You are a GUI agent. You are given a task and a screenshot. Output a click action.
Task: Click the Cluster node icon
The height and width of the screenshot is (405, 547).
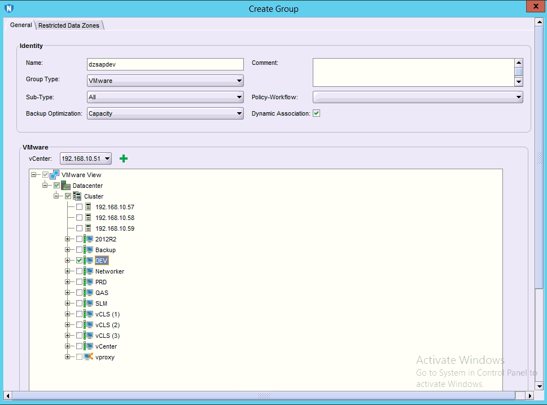coord(77,196)
